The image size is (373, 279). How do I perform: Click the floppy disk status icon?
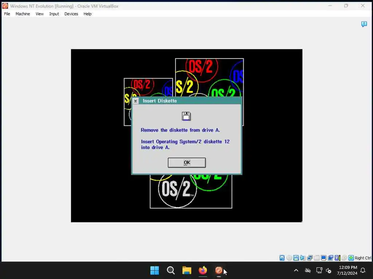coord(296,258)
